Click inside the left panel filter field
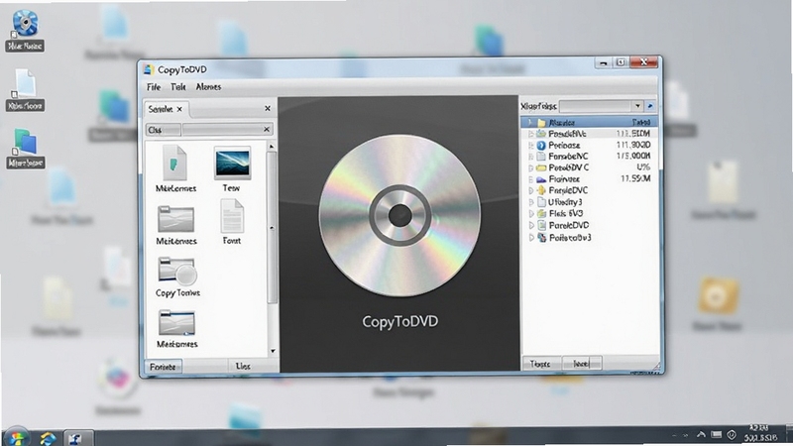Viewport: 793px width, 446px height. pos(222,130)
